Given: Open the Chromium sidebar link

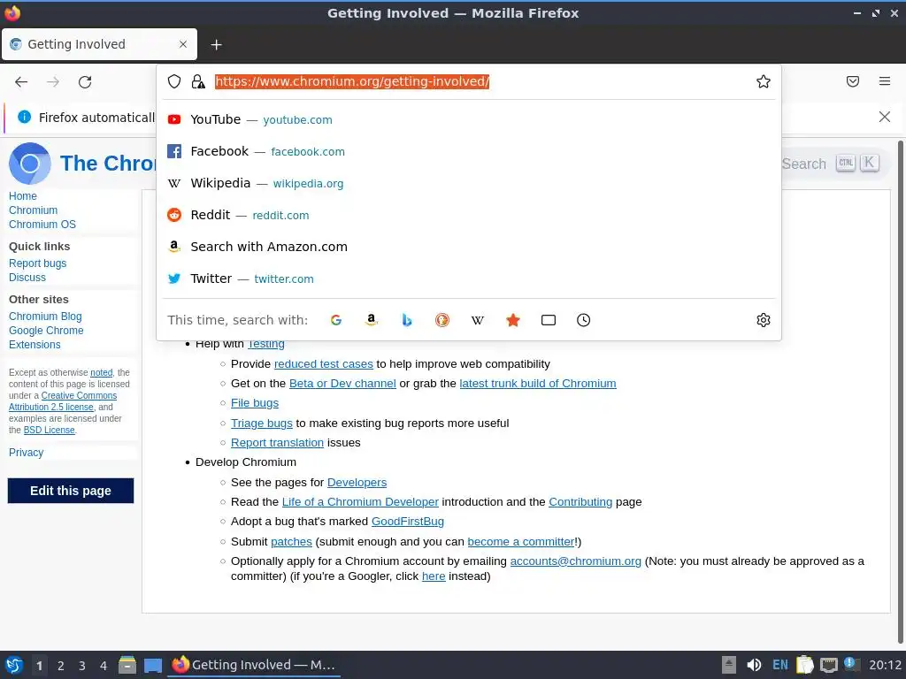Looking at the screenshot, I should click(x=33, y=210).
